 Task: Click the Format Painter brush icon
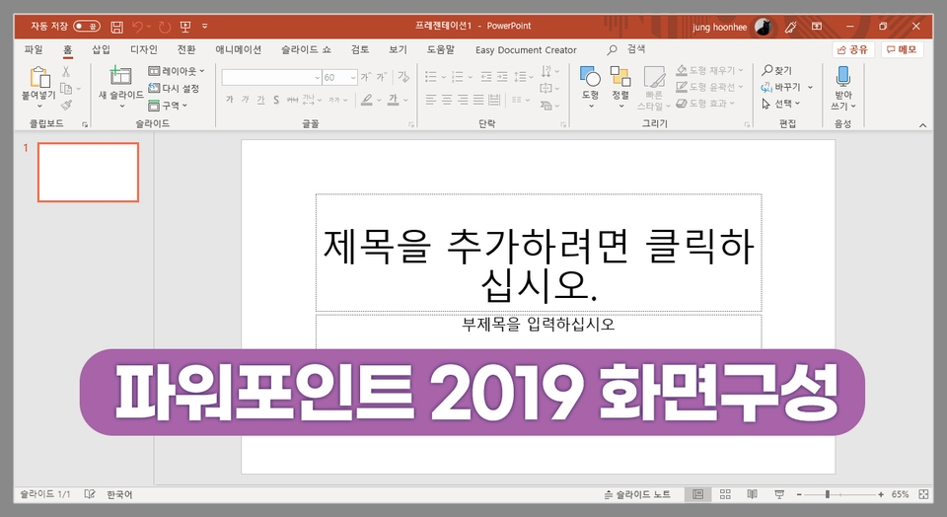tap(66, 106)
